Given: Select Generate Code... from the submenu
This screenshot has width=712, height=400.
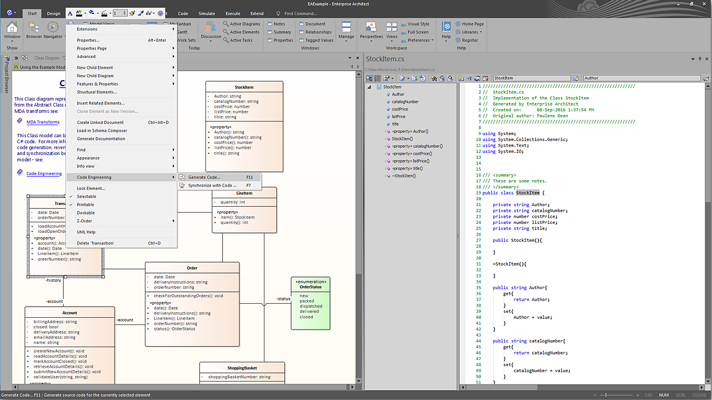Looking at the screenshot, I should pyautogui.click(x=220, y=177).
